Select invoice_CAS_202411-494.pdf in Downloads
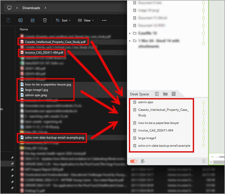Image resolution: width=225 pixels, height=194 pixels. coord(44,53)
